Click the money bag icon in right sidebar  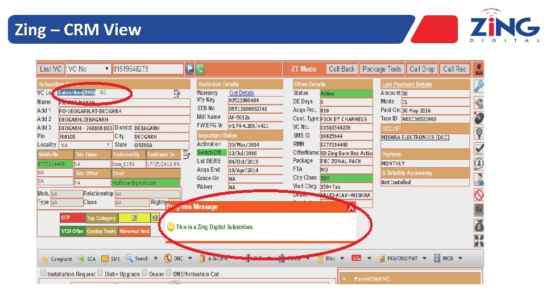tap(479, 225)
